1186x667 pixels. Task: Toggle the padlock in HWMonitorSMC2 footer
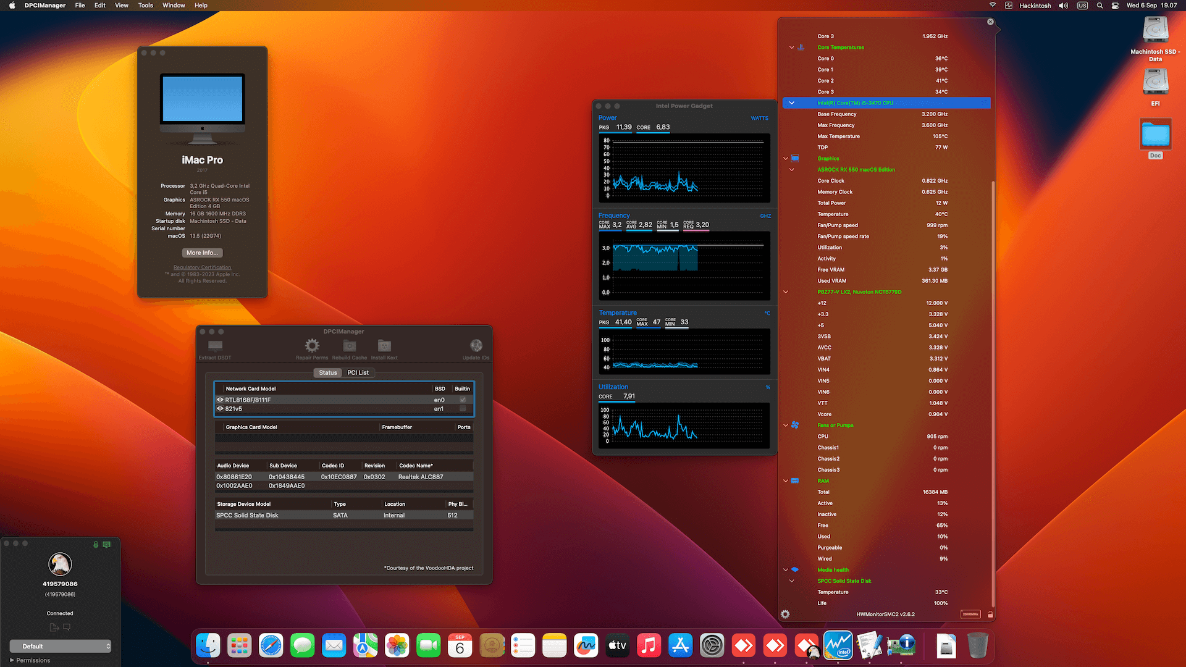pyautogui.click(x=990, y=614)
